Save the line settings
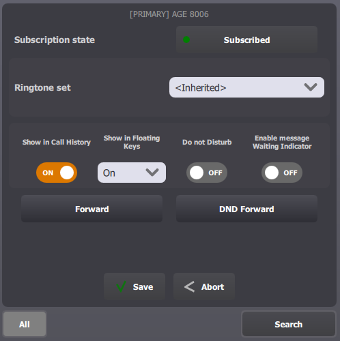Image resolution: width=340 pixels, height=341 pixels. coord(134,286)
